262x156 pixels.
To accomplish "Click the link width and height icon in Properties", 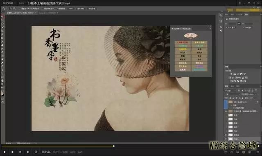I will click(239, 24).
